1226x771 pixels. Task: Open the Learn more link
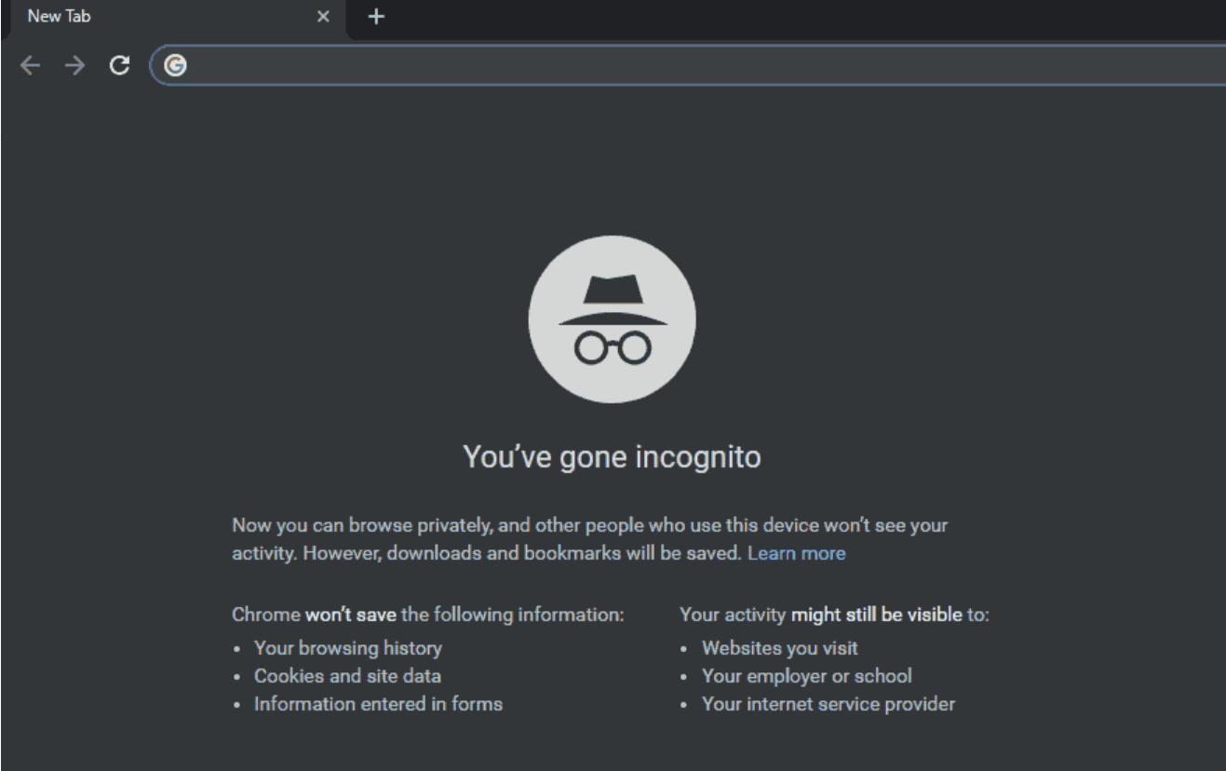tap(796, 553)
